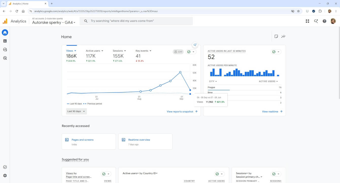
Task: Open a new browser tab
Action: pos(52,4)
